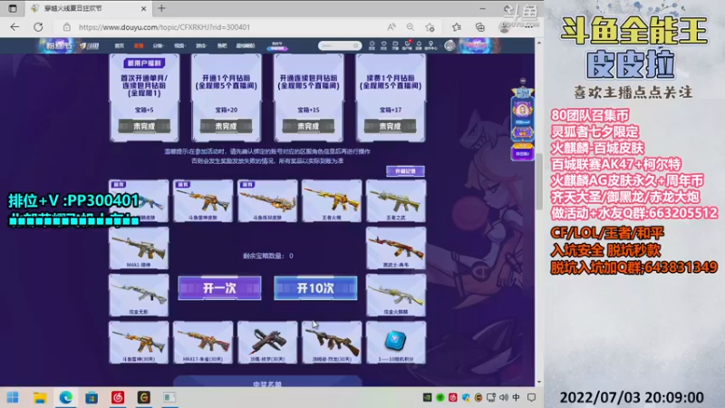The image size is (725, 408).
Task: Open the follow heart icon in Douyu header
Action: coord(383,45)
